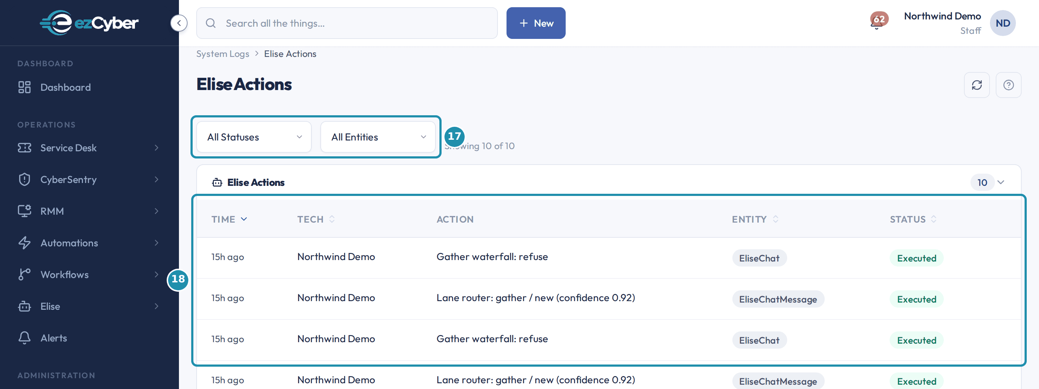Focus the Search all the things field

pyautogui.click(x=346, y=23)
